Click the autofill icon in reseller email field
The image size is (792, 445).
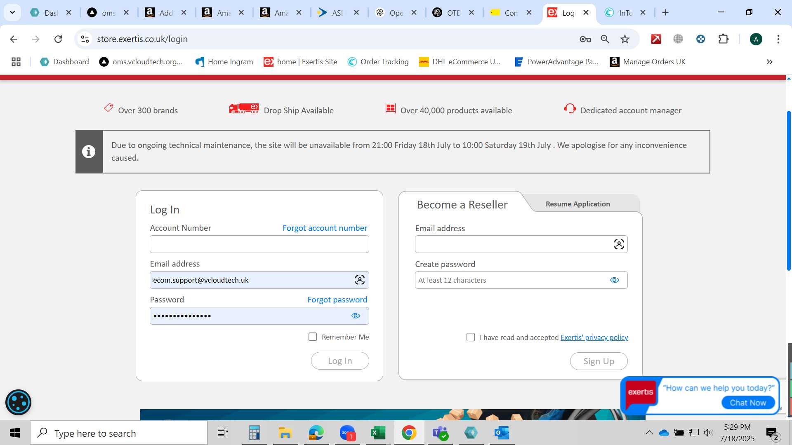coord(619,244)
